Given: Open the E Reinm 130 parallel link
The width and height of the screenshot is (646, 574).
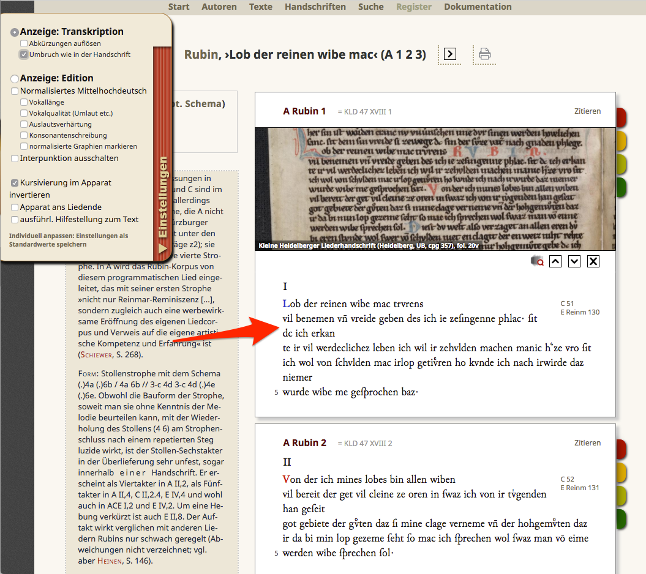Looking at the screenshot, I should point(580,312).
